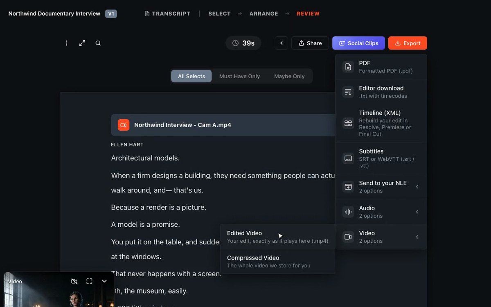
Task: Click the Share button
Action: pos(310,43)
